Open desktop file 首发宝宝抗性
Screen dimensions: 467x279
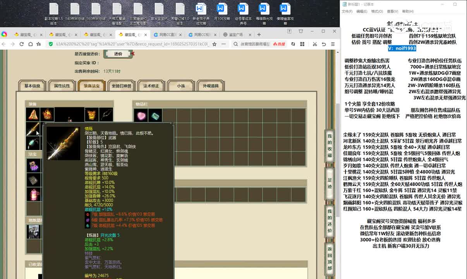[159, 14]
